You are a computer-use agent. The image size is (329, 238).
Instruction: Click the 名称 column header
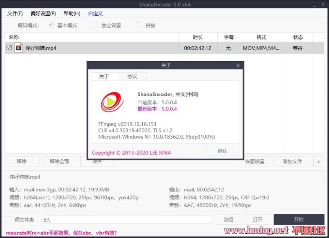[92, 37]
